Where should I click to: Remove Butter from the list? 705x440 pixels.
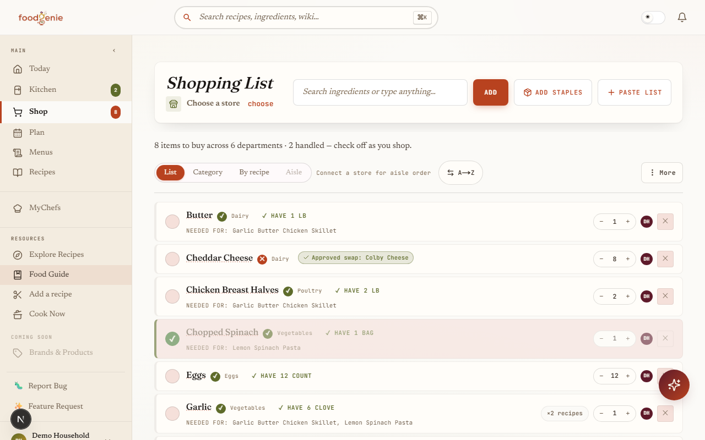(665, 222)
